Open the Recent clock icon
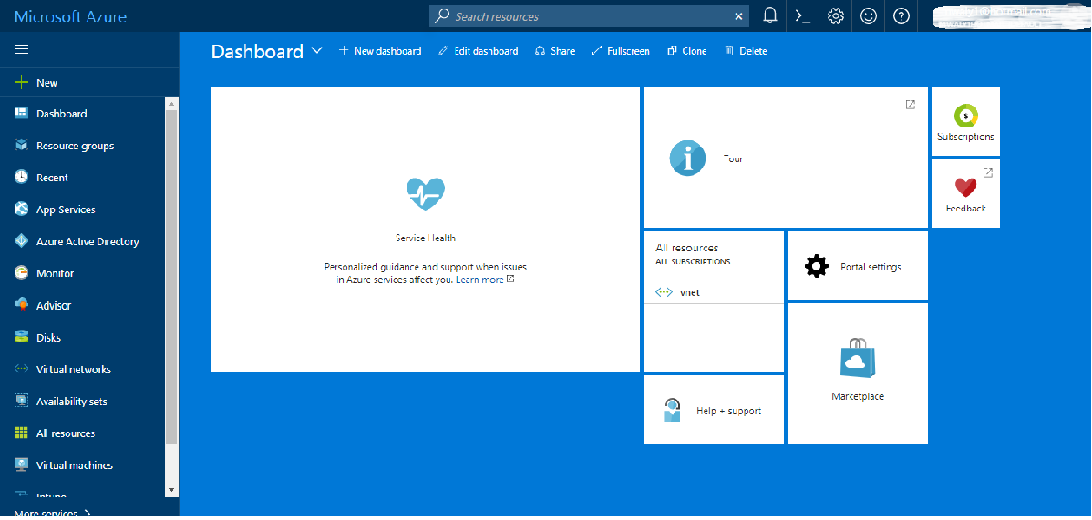 pyautogui.click(x=21, y=178)
